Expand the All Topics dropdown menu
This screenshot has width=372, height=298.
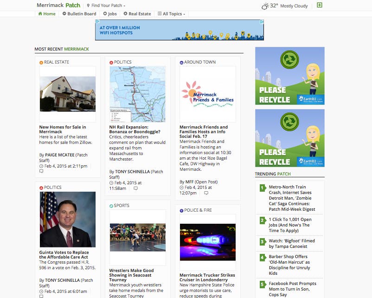coord(172,14)
